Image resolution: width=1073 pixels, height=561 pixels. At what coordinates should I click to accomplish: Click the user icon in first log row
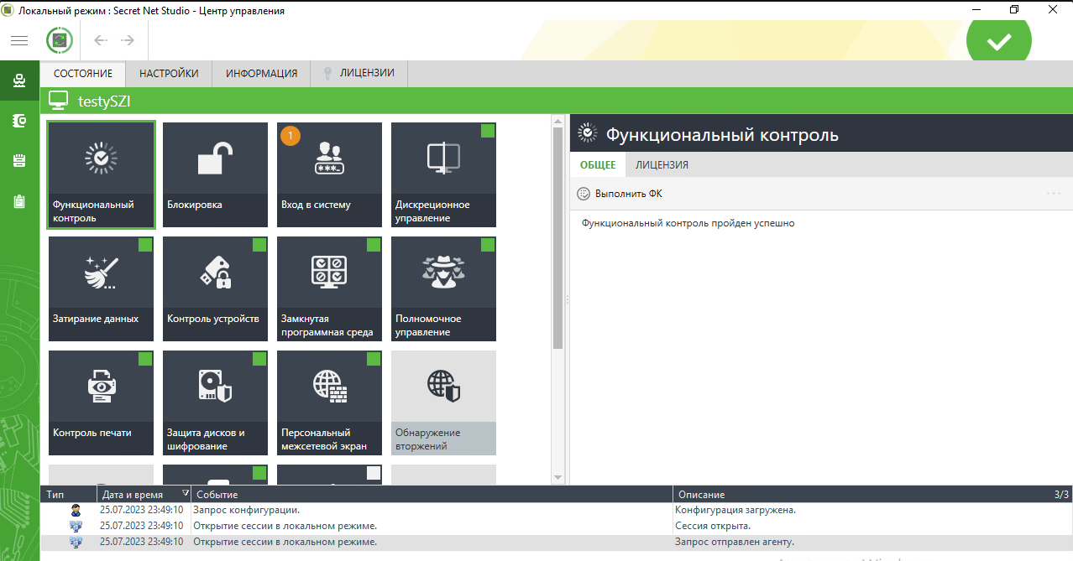click(76, 510)
